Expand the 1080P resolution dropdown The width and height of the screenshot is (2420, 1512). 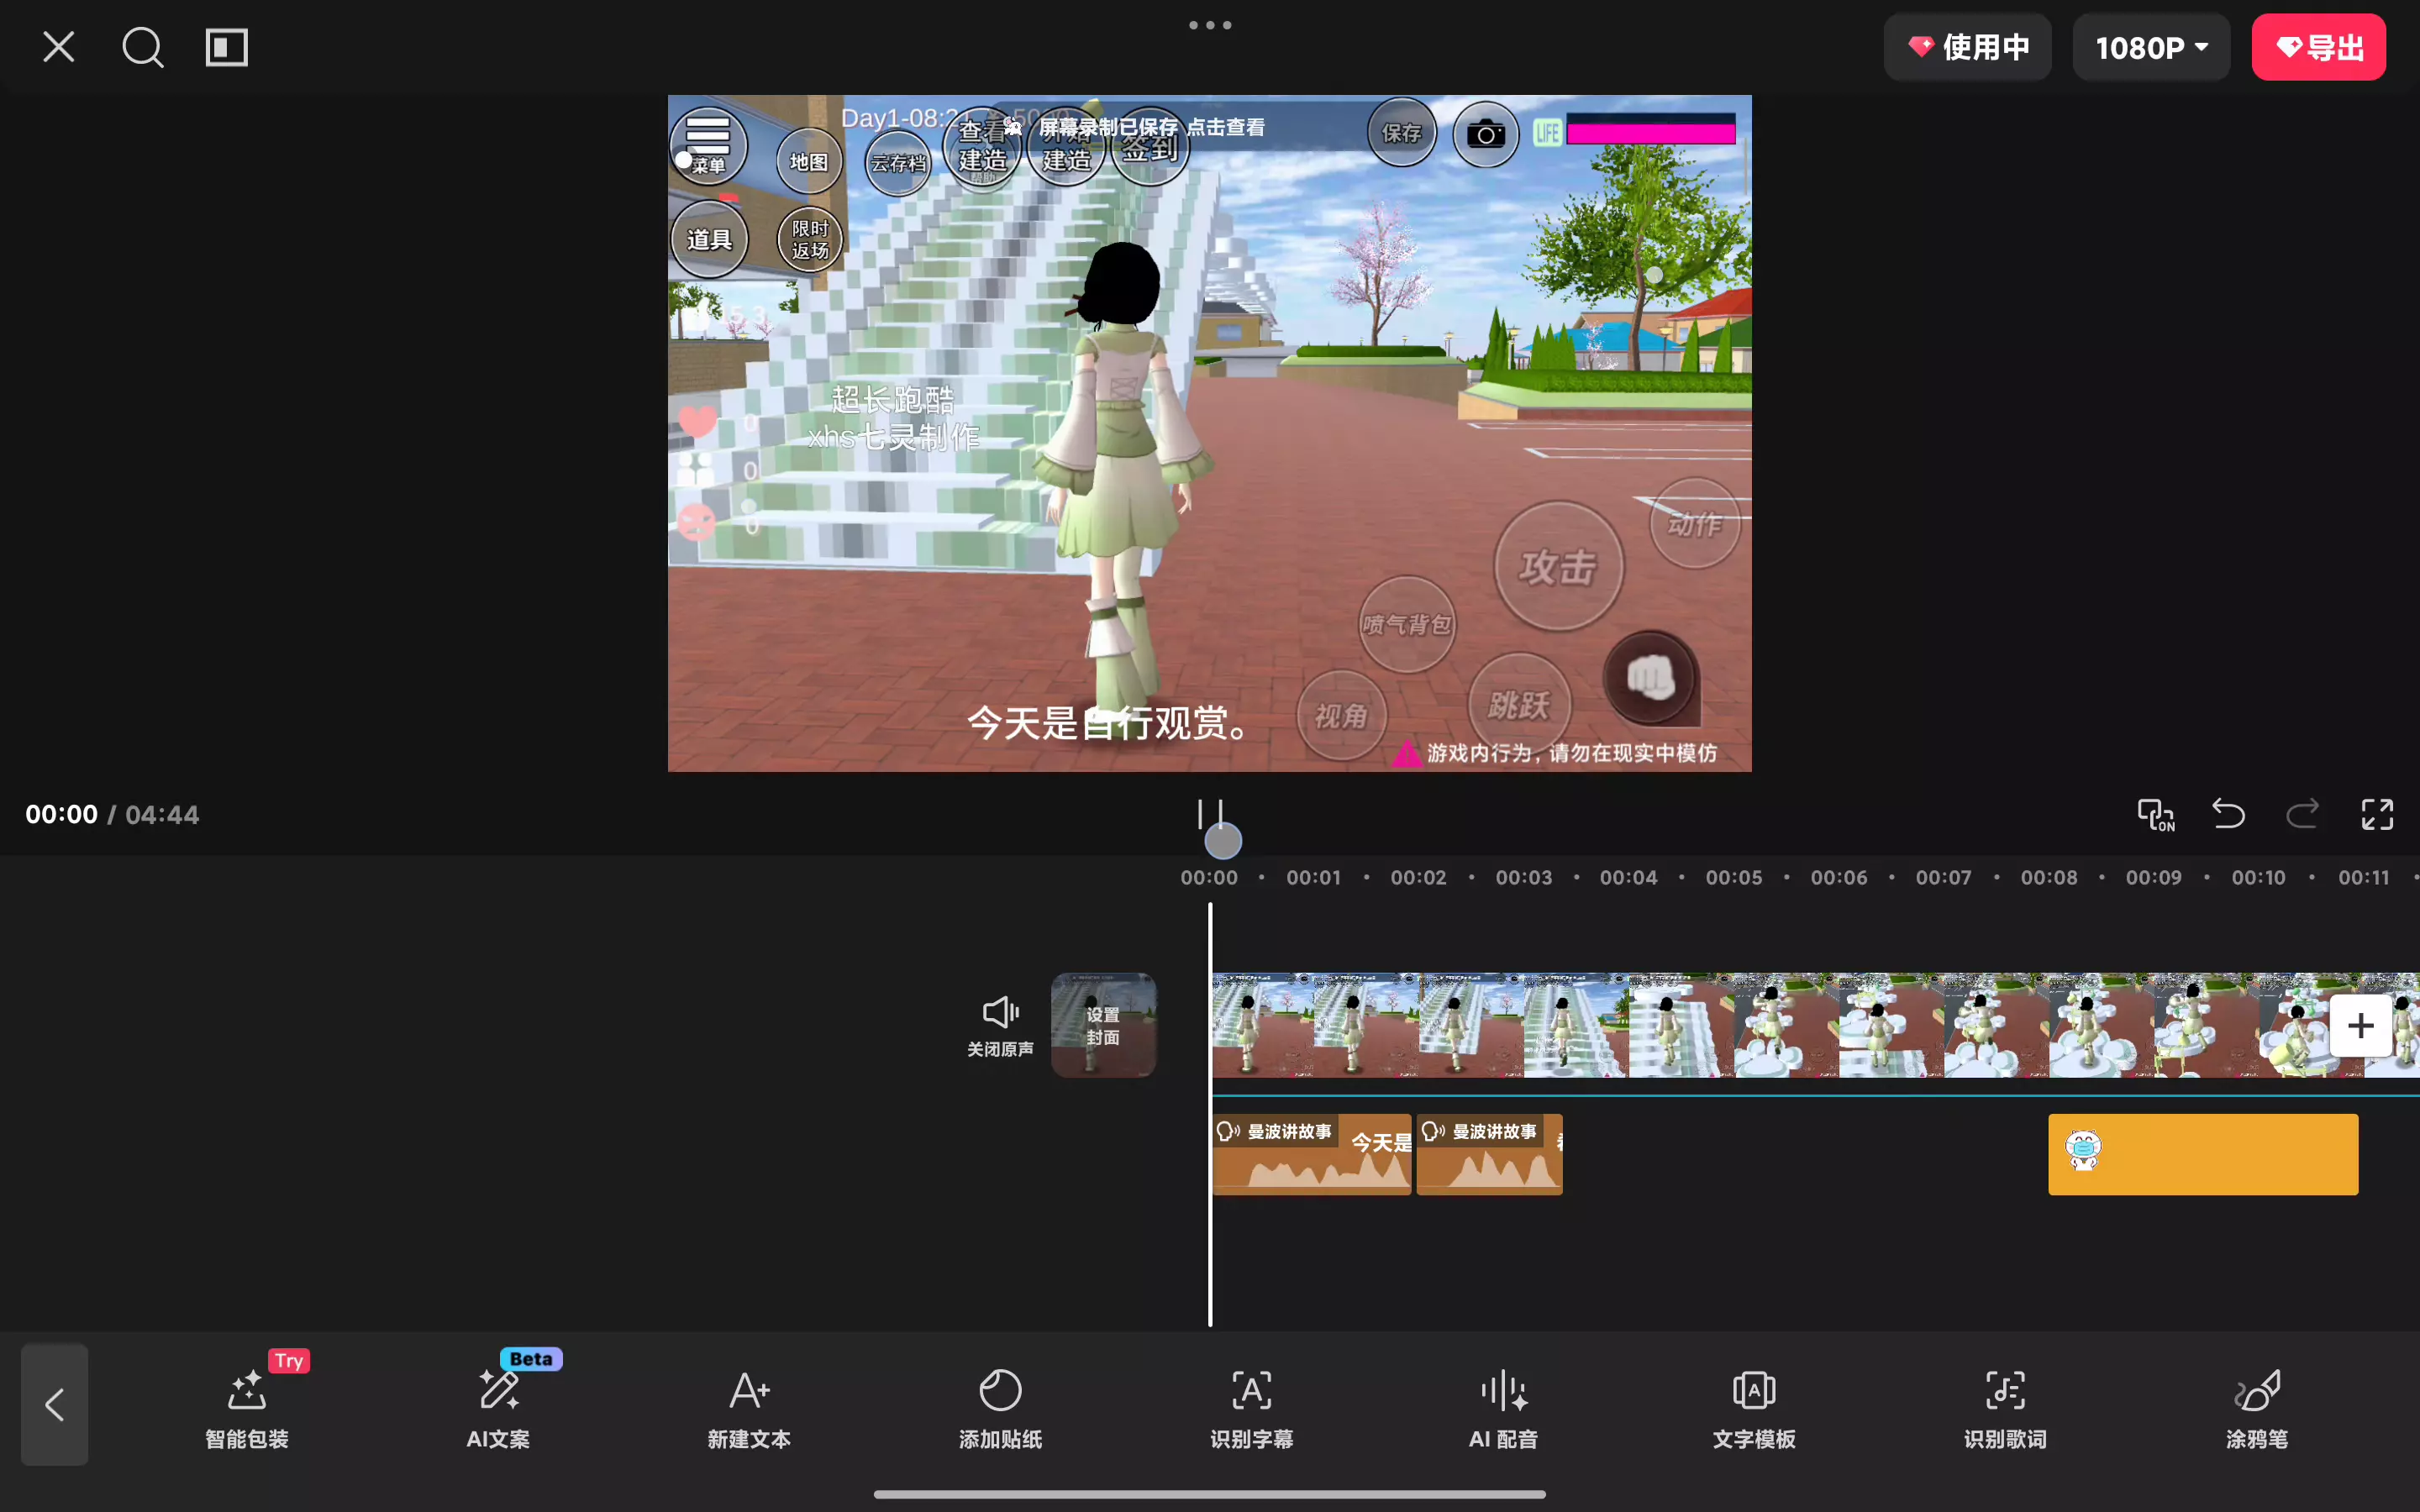[2151, 47]
